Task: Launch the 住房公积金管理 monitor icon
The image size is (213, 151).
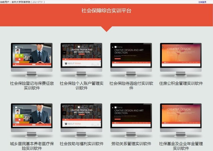Action: [x=181, y=57]
